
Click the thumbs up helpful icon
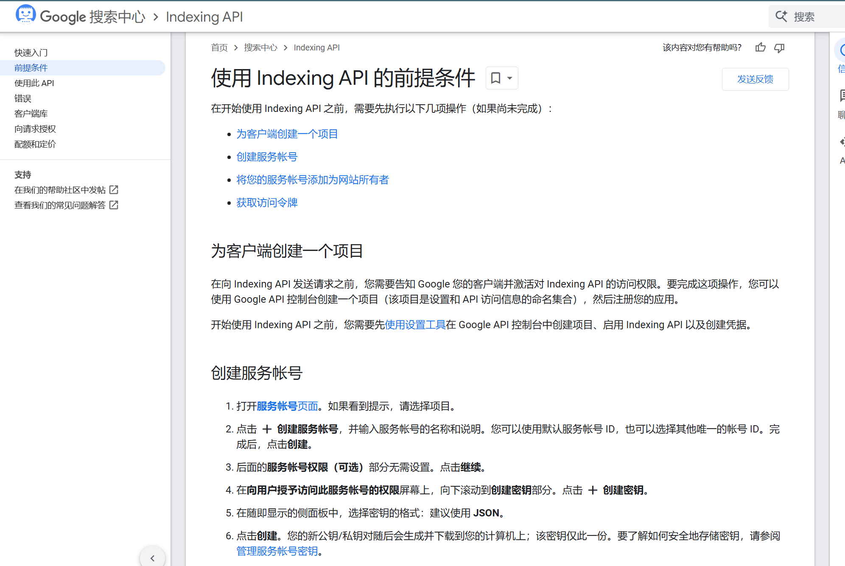pos(760,47)
